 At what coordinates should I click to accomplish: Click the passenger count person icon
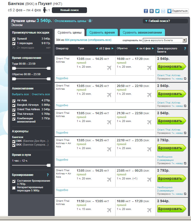coord(45,10)
